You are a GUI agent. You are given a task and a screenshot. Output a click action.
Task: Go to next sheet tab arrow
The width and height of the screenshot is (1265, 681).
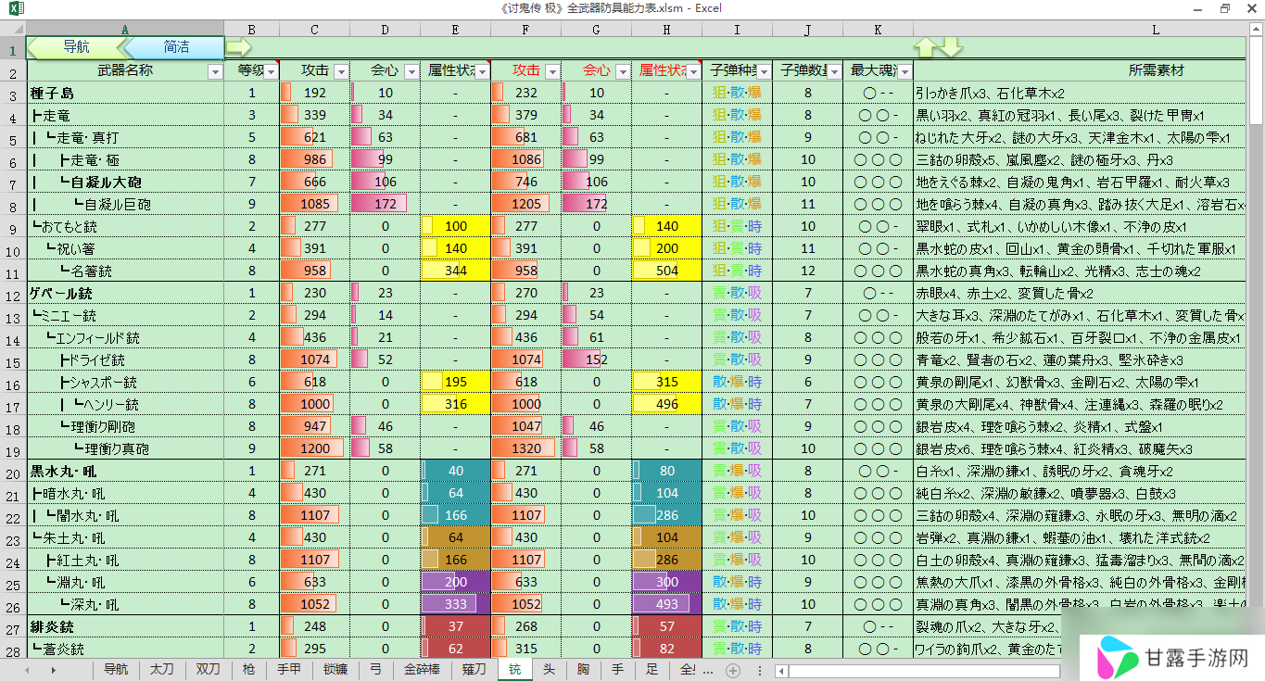tap(54, 670)
